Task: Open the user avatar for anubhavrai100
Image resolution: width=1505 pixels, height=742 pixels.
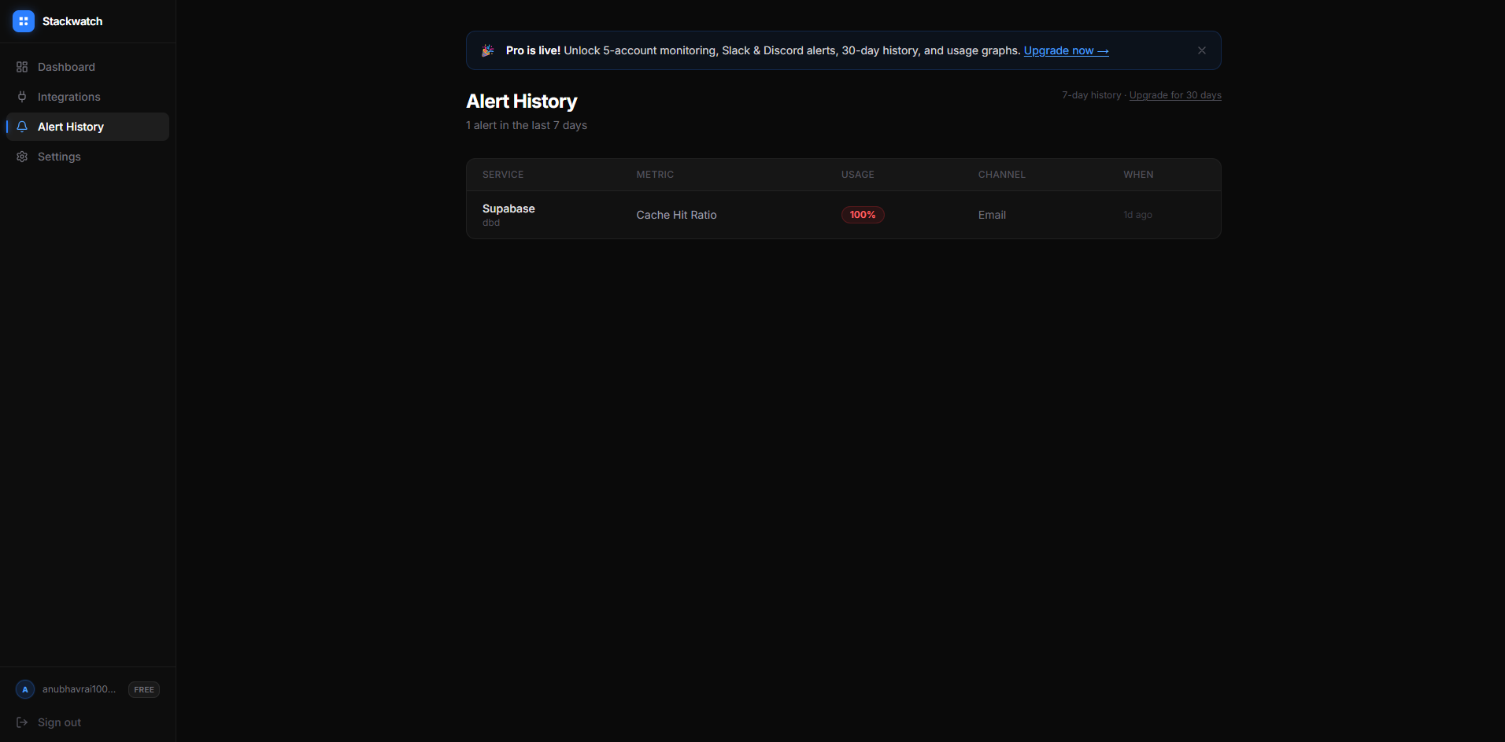Action: [x=24, y=688]
